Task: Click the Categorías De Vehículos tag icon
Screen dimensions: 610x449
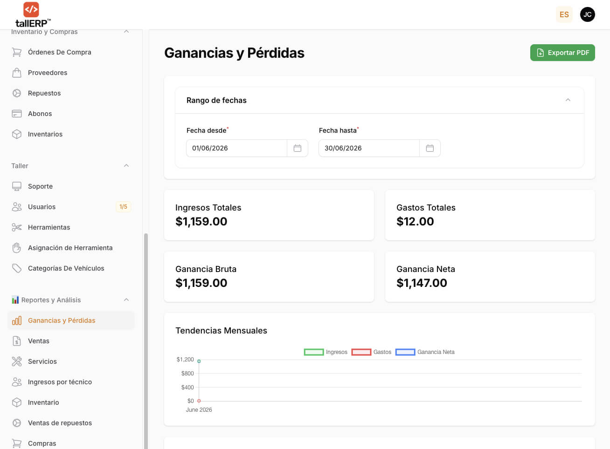Action: (17, 268)
